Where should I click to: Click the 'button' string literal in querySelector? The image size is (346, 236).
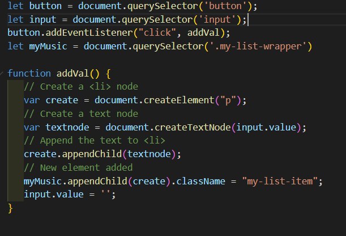(x=225, y=6)
